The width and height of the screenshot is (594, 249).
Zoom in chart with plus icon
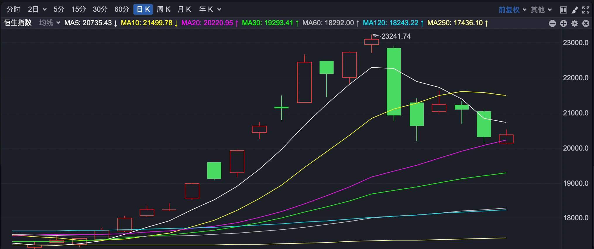click(x=564, y=23)
